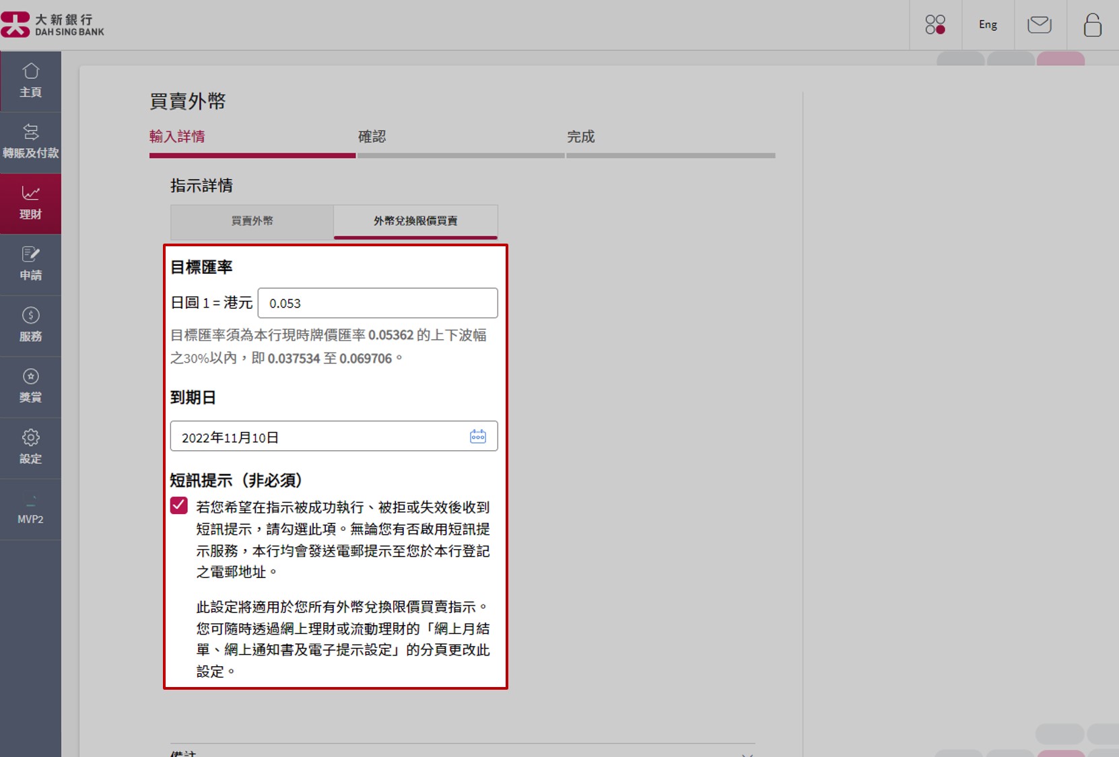Select the 申請 applications icon
Image resolution: width=1119 pixels, height=757 pixels.
click(x=30, y=263)
